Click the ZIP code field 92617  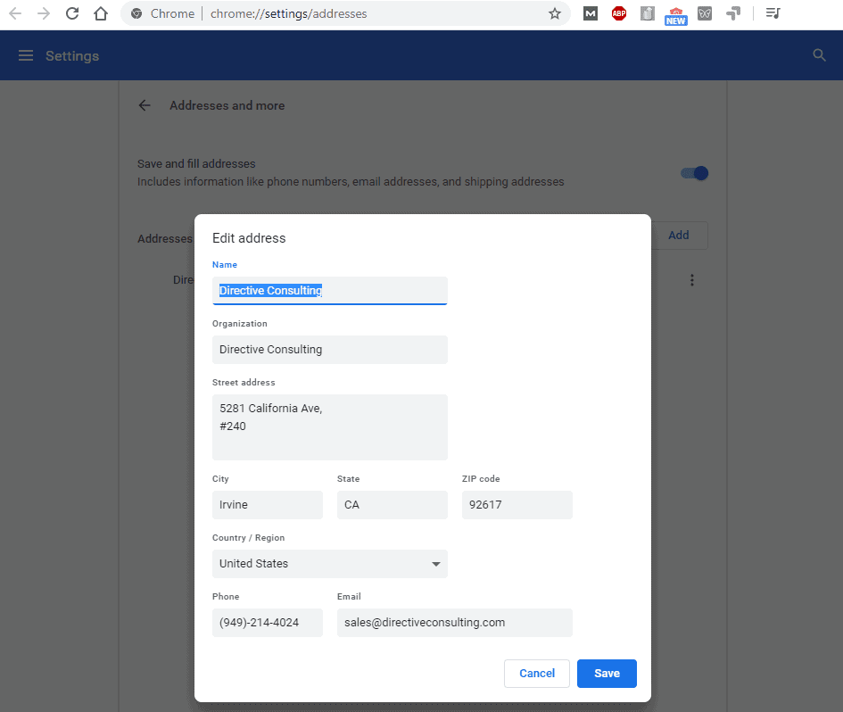[517, 504]
